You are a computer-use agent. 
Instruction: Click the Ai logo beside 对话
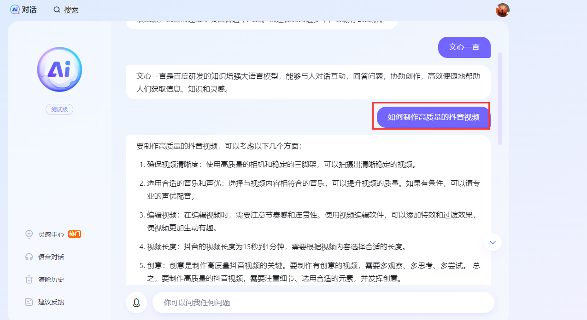tap(15, 9)
